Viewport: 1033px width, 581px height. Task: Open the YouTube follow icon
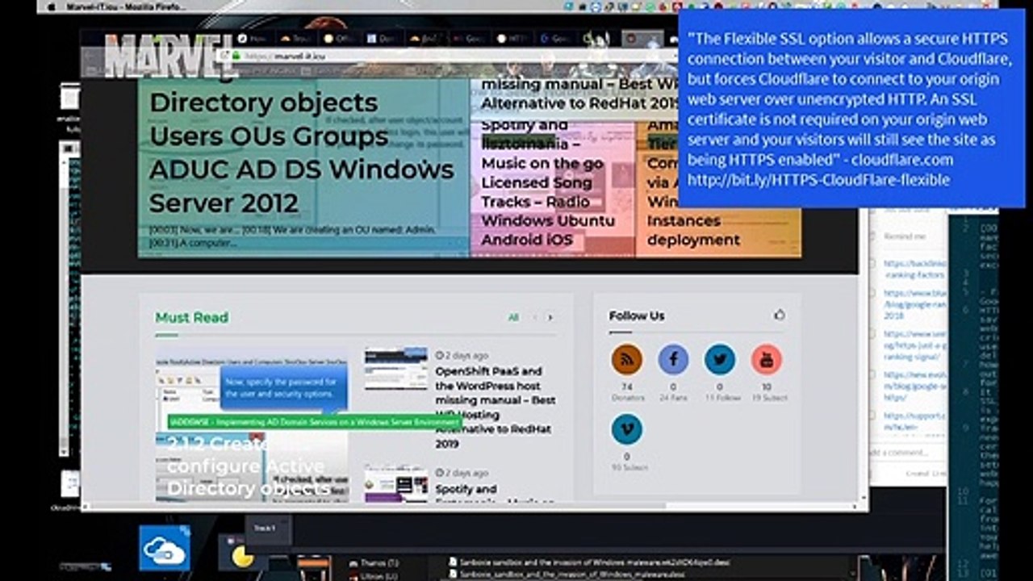(x=767, y=359)
